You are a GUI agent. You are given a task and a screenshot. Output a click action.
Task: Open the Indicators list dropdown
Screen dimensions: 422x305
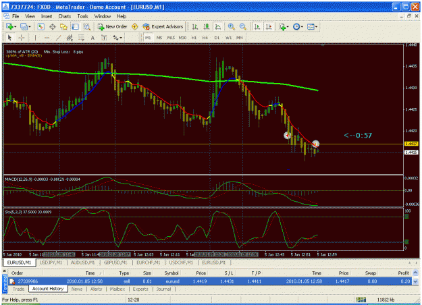point(284,26)
